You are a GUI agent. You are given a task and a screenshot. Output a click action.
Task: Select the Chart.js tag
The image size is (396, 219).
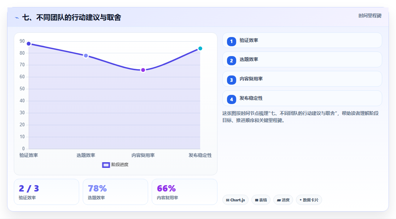click(235, 200)
